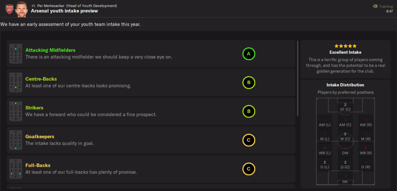Click the five-star Excellent Intake rating

[345, 46]
